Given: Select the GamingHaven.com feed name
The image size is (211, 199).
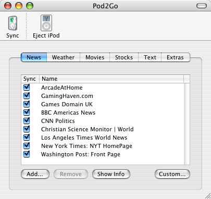Looking at the screenshot, I should (x=67, y=96).
